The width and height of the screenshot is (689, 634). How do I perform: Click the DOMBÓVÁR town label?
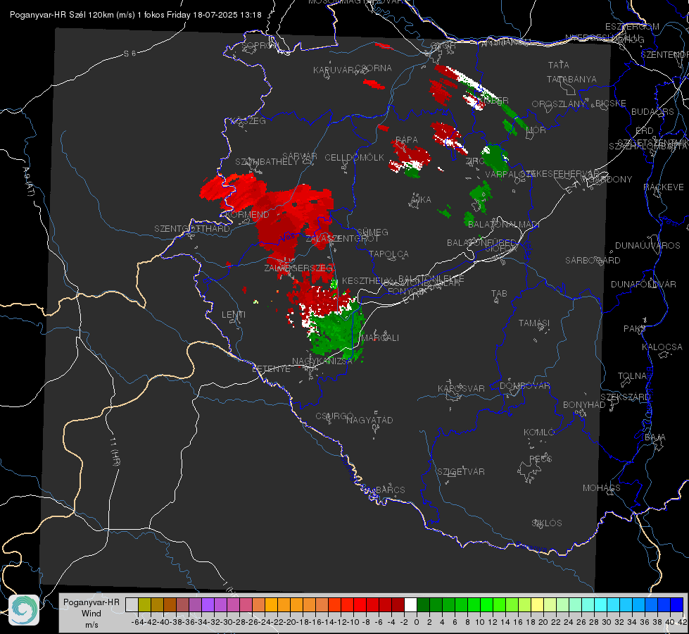(524, 386)
